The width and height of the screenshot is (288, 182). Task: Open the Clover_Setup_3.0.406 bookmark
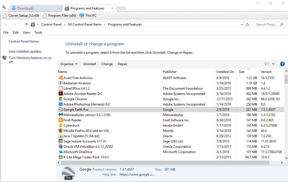pos(21,16)
